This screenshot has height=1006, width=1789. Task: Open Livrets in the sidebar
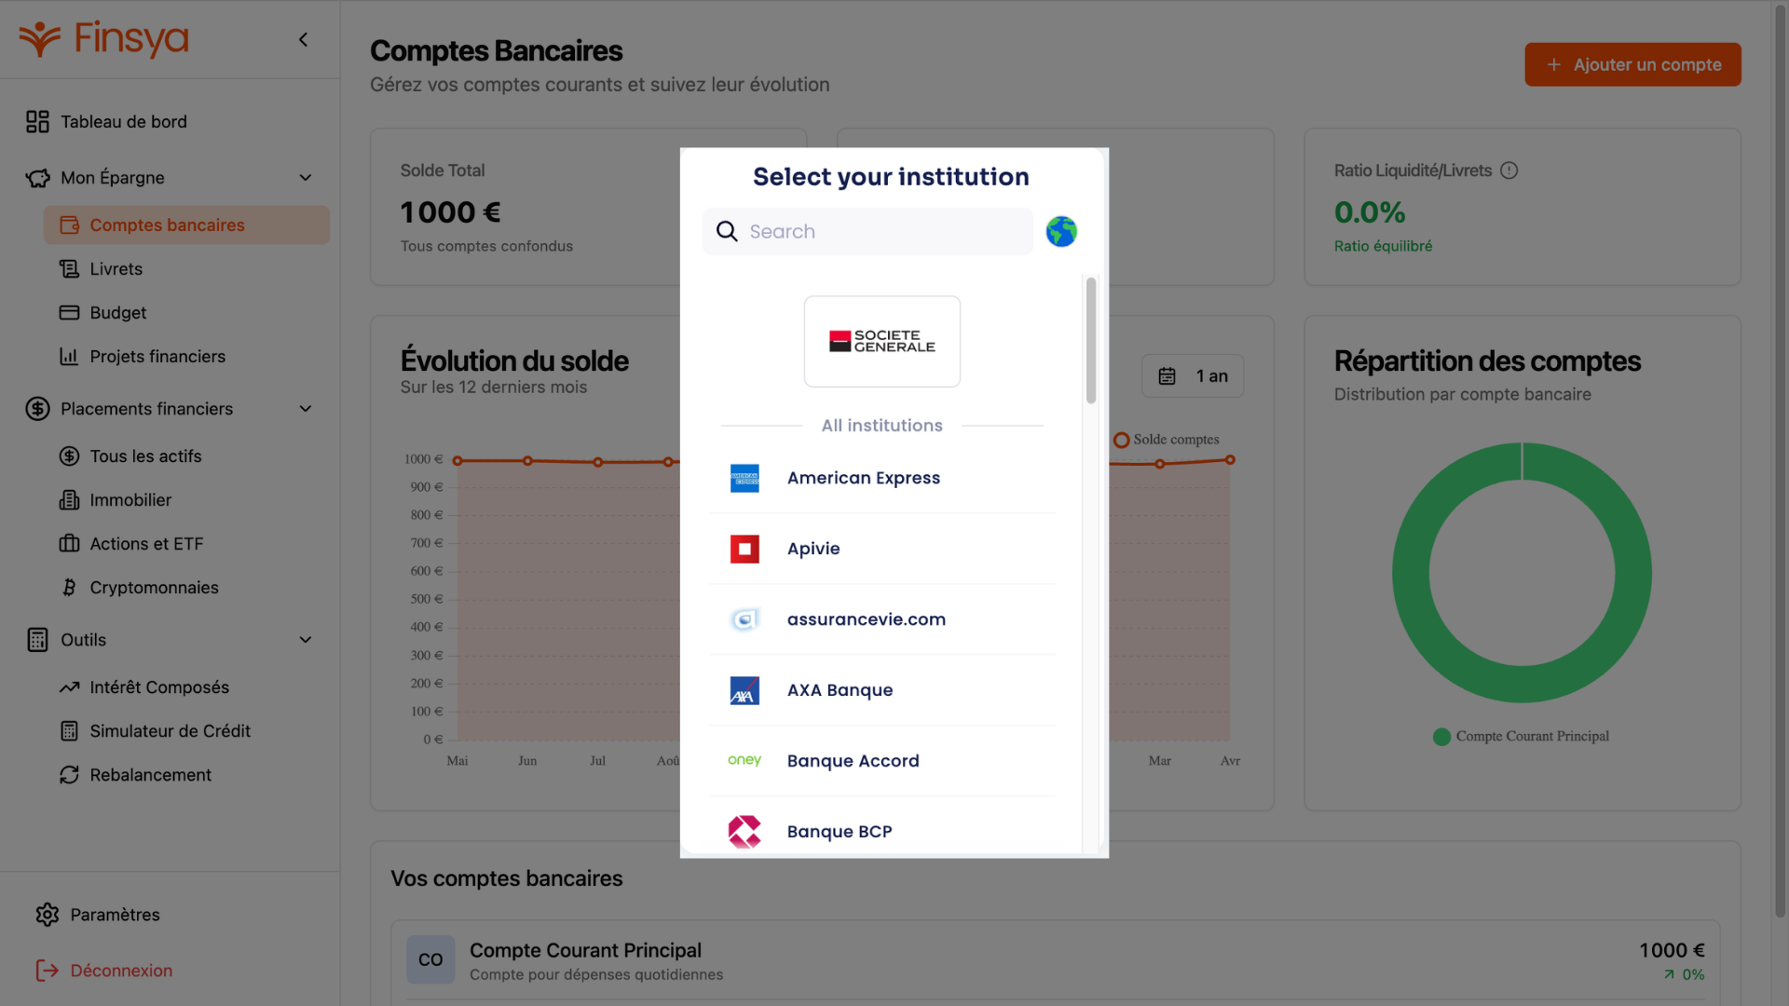click(x=116, y=269)
